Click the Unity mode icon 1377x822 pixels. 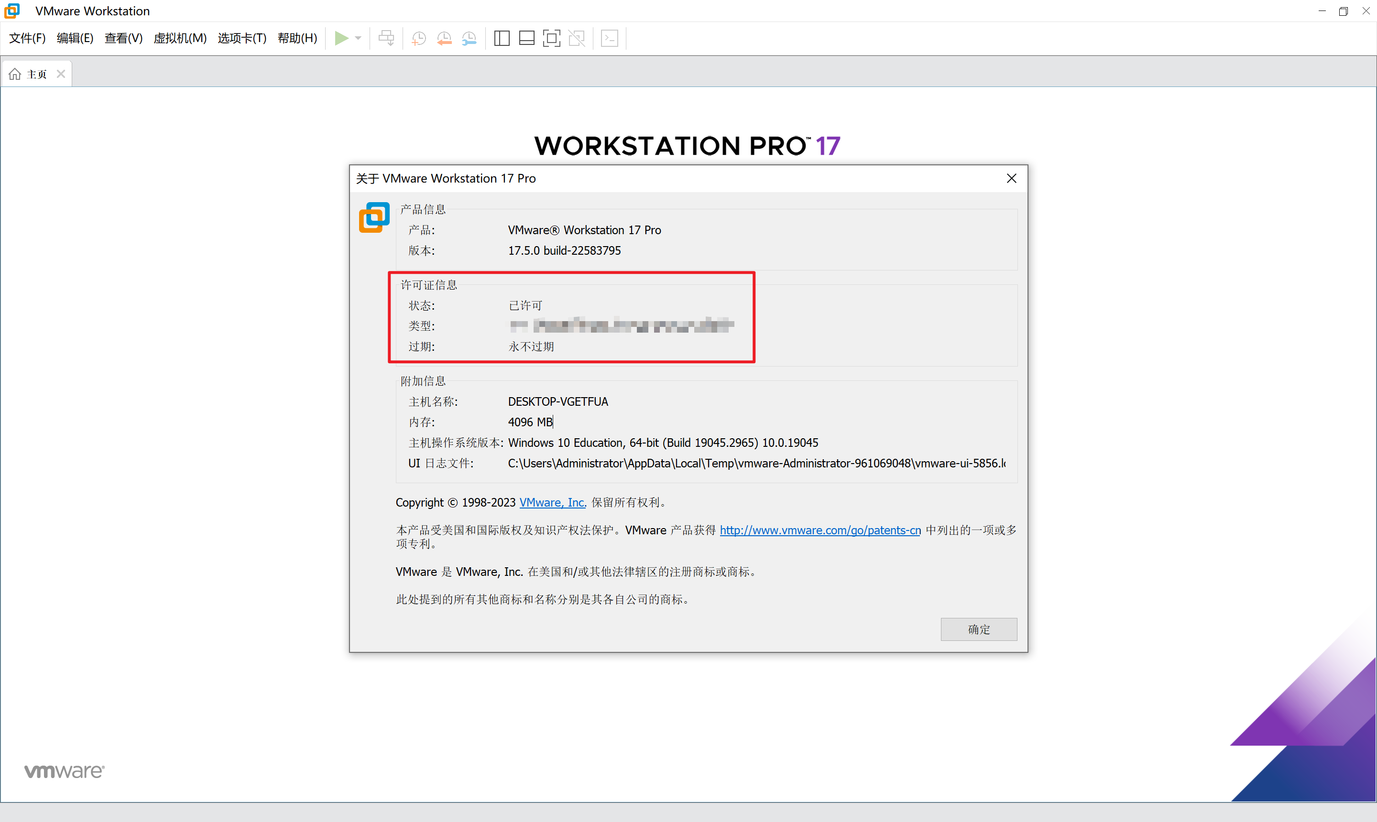pyautogui.click(x=577, y=38)
